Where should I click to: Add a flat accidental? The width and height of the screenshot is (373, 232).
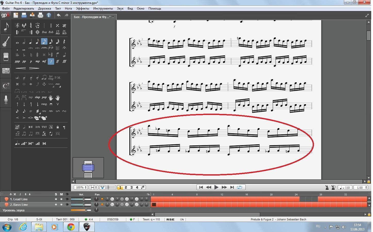point(24,55)
